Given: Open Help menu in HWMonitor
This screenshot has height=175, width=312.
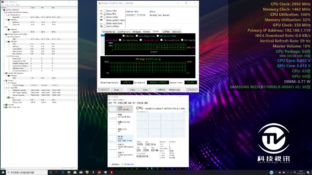Looking at the screenshot, I should (x=17, y=5).
